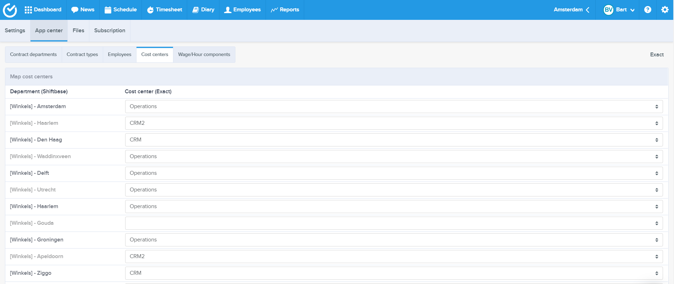
Task: Select the Employees mapping sub-tab
Action: pyautogui.click(x=119, y=55)
